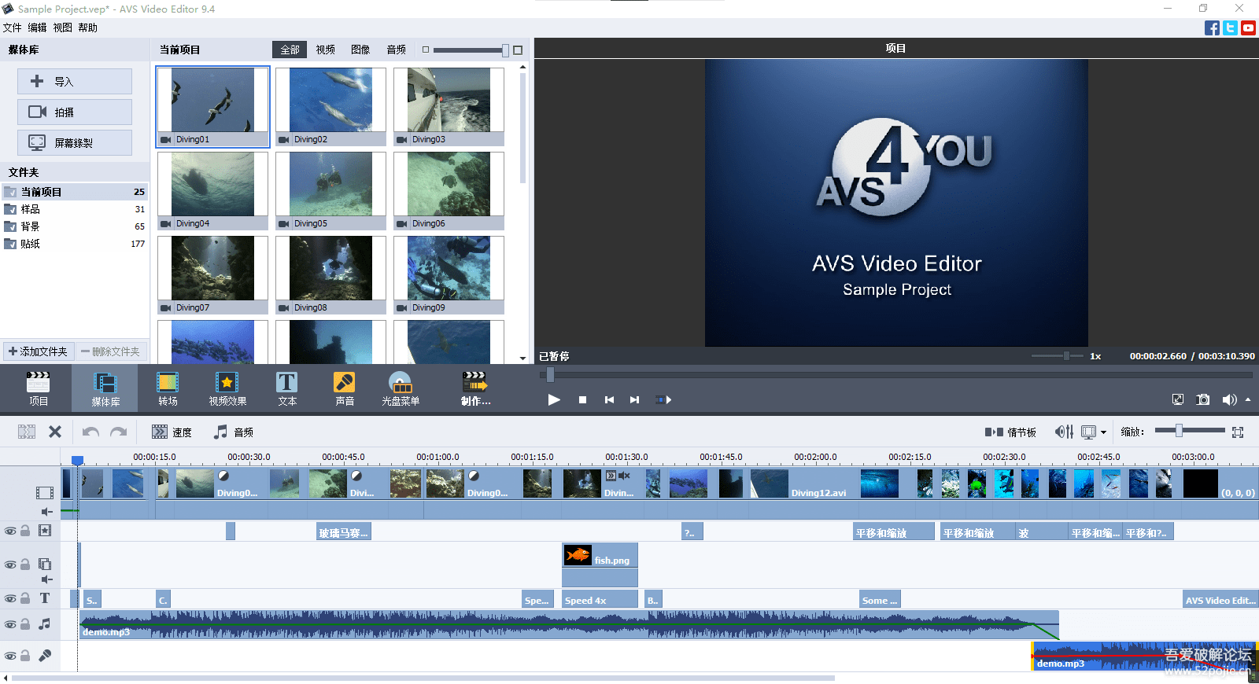The width and height of the screenshot is (1259, 684).
Task: Switch to the 图像 filter tab
Action: coord(360,50)
